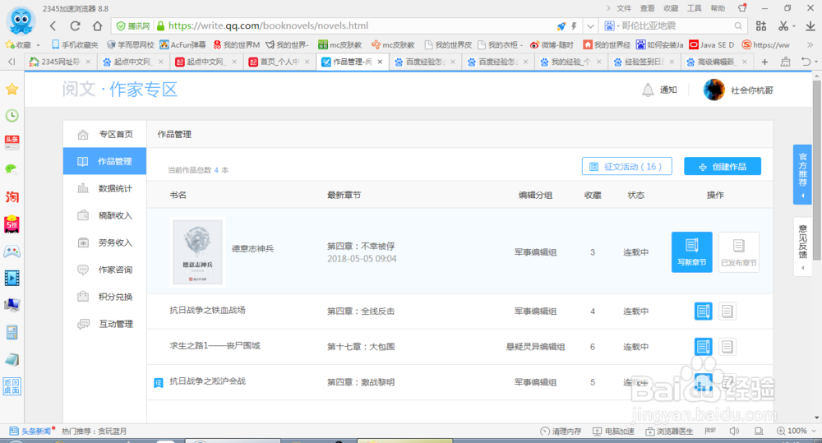Close the 作品管理 tab

tap(380, 62)
